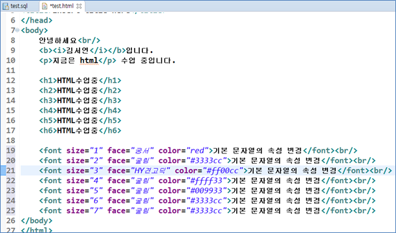
Task: Click line number 19 in the gutter
Action: [x=10, y=151]
